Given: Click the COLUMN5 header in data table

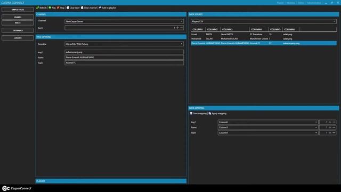Looking at the screenshot, I should coord(275,29).
